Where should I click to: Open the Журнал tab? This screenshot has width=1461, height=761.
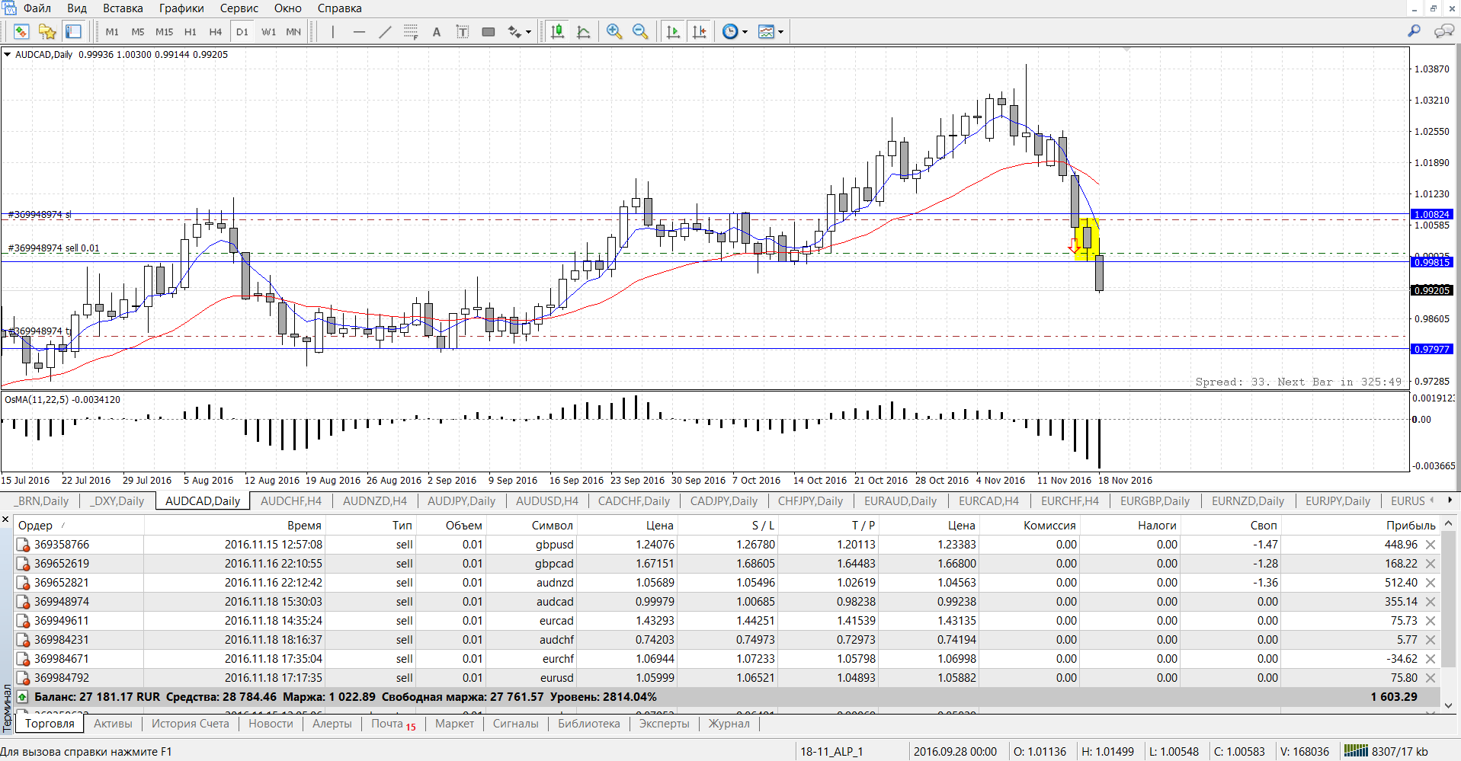point(729,724)
